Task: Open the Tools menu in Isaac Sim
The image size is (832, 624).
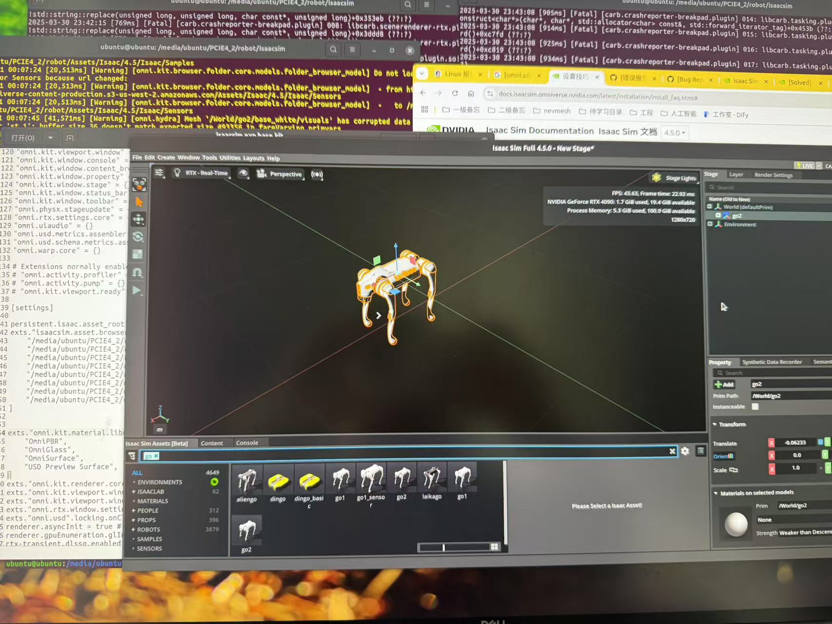Action: 210,157
